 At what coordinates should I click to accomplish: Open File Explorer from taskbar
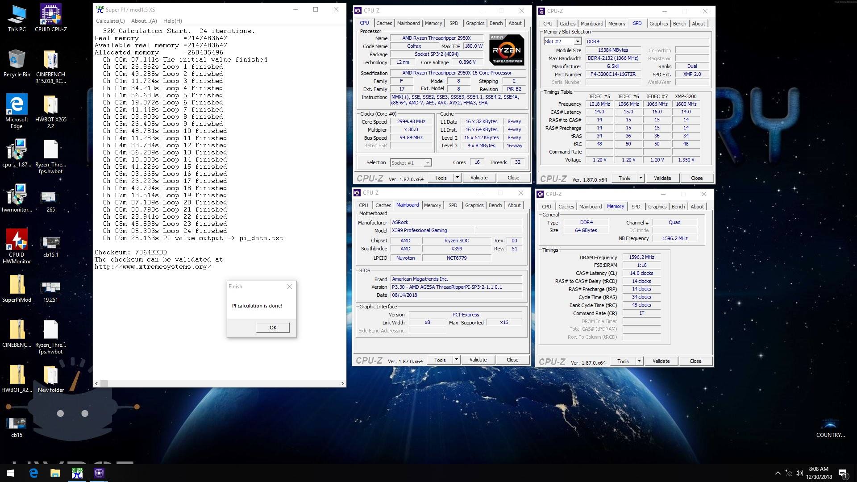(55, 473)
